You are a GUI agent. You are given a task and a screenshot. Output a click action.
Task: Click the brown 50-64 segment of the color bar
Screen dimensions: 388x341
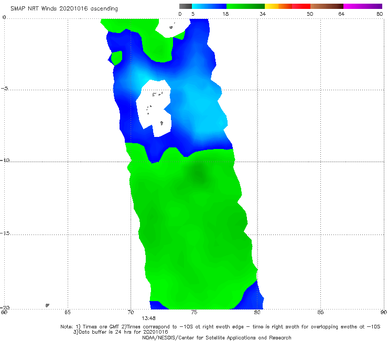[x=327, y=6]
